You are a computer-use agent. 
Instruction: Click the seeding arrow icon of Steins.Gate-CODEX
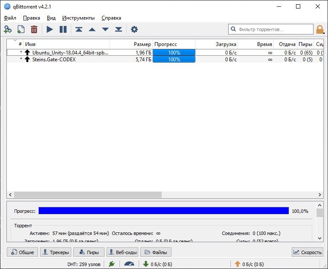27,60
